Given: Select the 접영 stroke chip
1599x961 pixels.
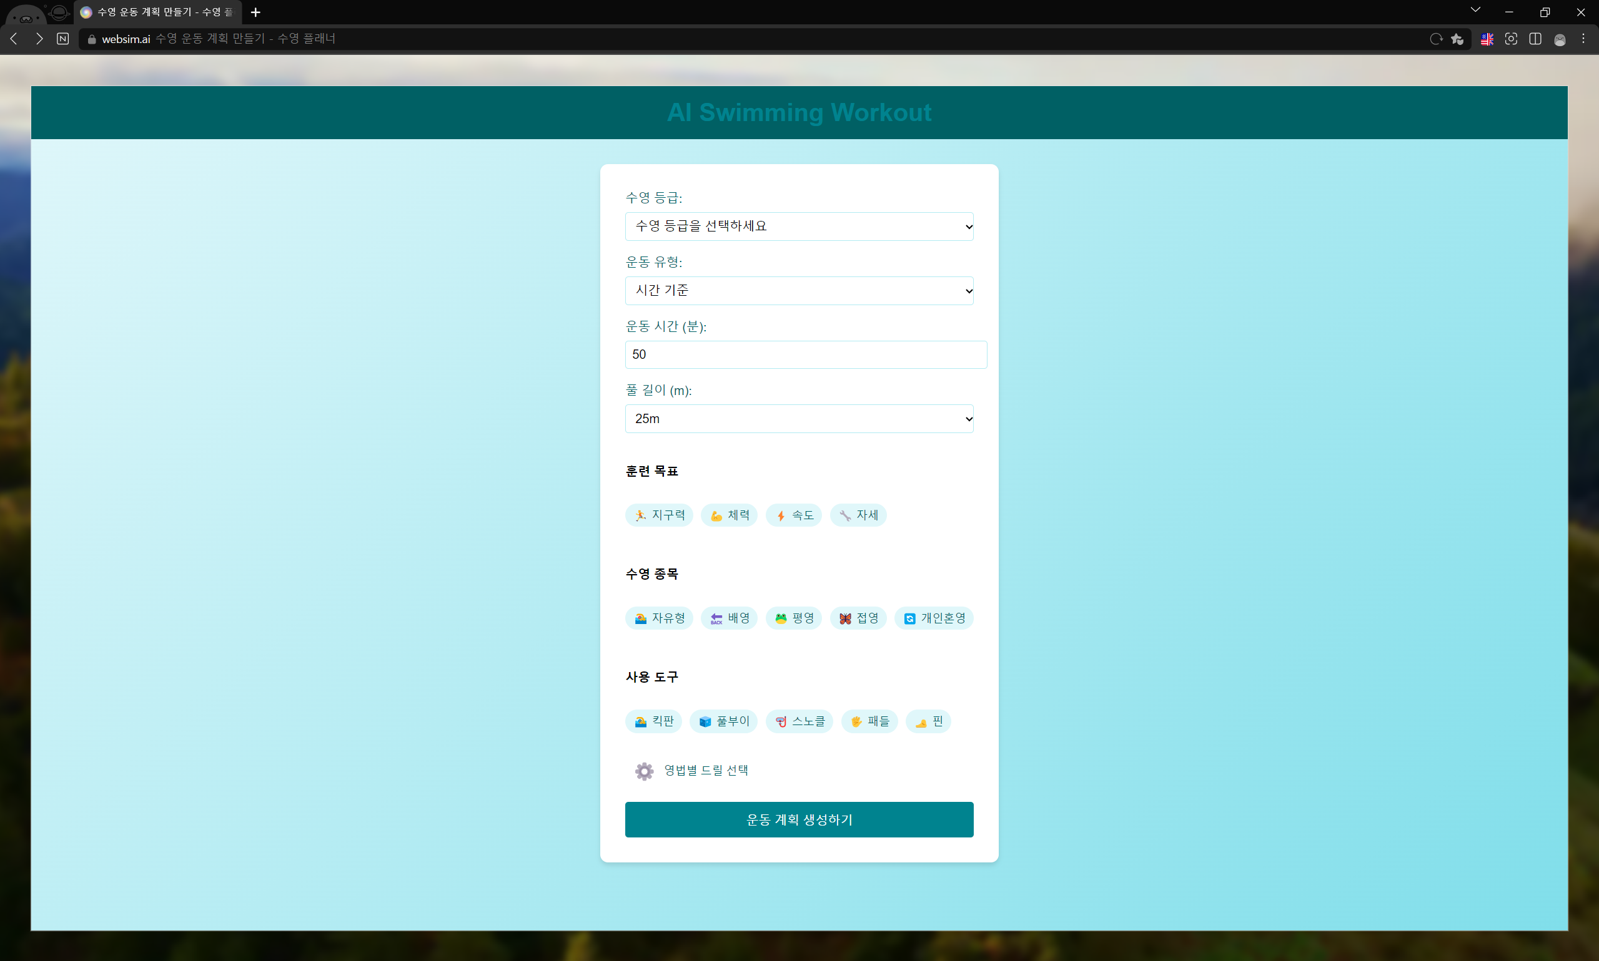Looking at the screenshot, I should coord(858,618).
